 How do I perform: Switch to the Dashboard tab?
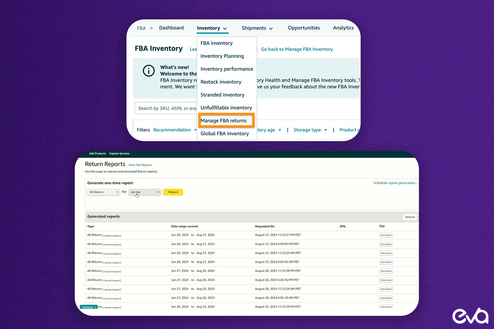tap(171, 28)
